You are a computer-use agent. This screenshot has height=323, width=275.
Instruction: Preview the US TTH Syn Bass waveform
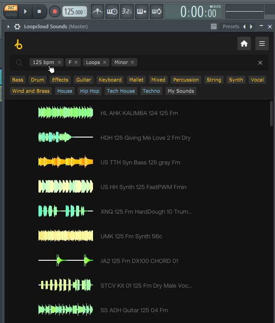tap(66, 162)
